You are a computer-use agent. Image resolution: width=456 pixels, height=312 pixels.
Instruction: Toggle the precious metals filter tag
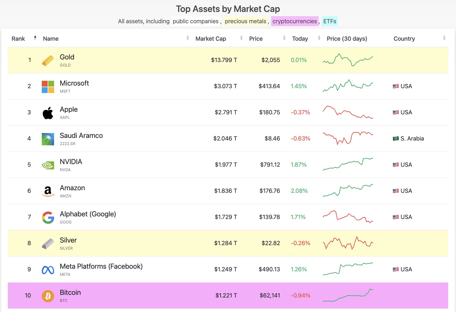click(245, 21)
